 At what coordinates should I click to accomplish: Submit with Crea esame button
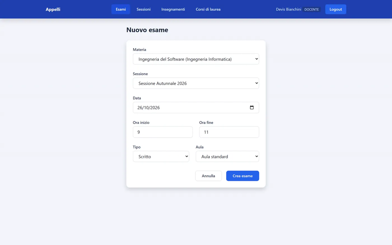pos(242,176)
